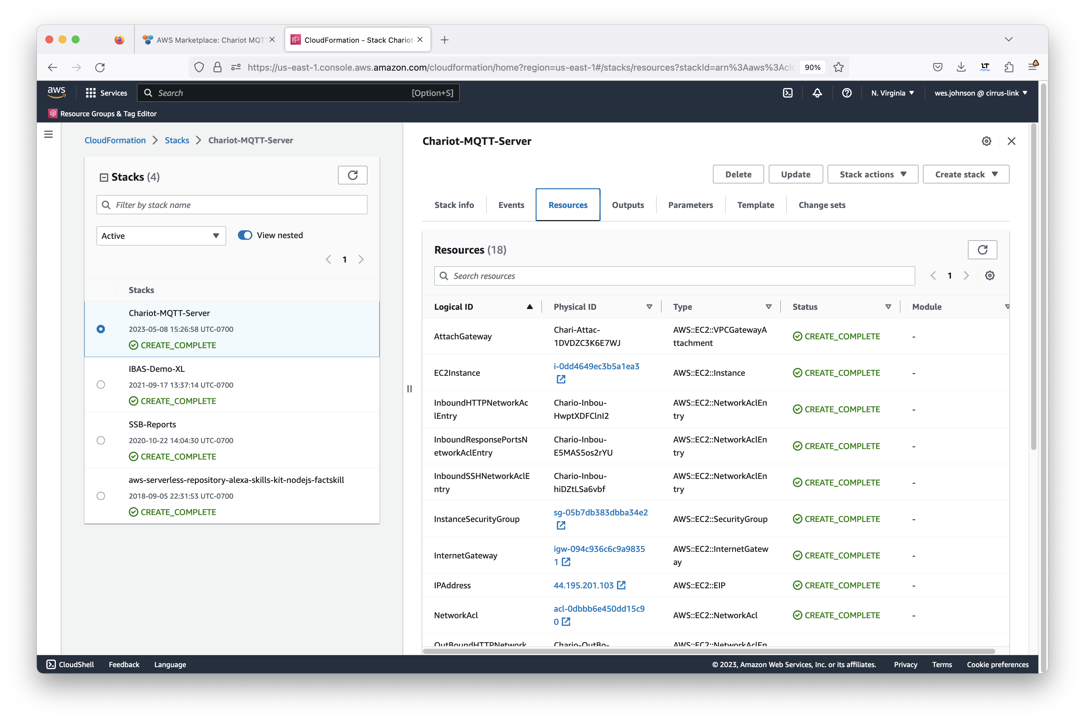Screen dimensions: 1085x722
Task: Open the wes.johnson account menu
Action: (981, 93)
